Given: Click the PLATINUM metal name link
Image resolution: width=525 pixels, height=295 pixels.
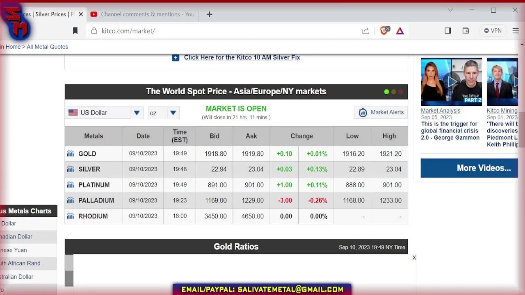Looking at the screenshot, I should click(x=94, y=185).
